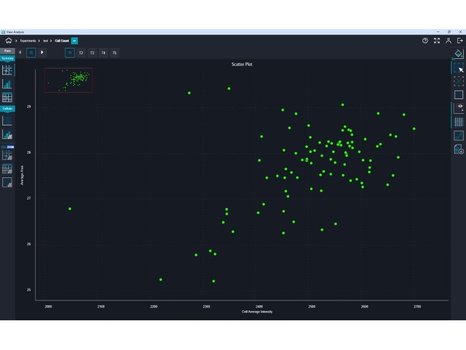Open the color fill bucket tool
This screenshot has width=466, height=350.
[458, 54]
